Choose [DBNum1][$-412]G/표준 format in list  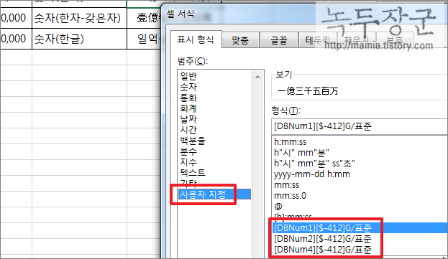pyautogui.click(x=360, y=228)
